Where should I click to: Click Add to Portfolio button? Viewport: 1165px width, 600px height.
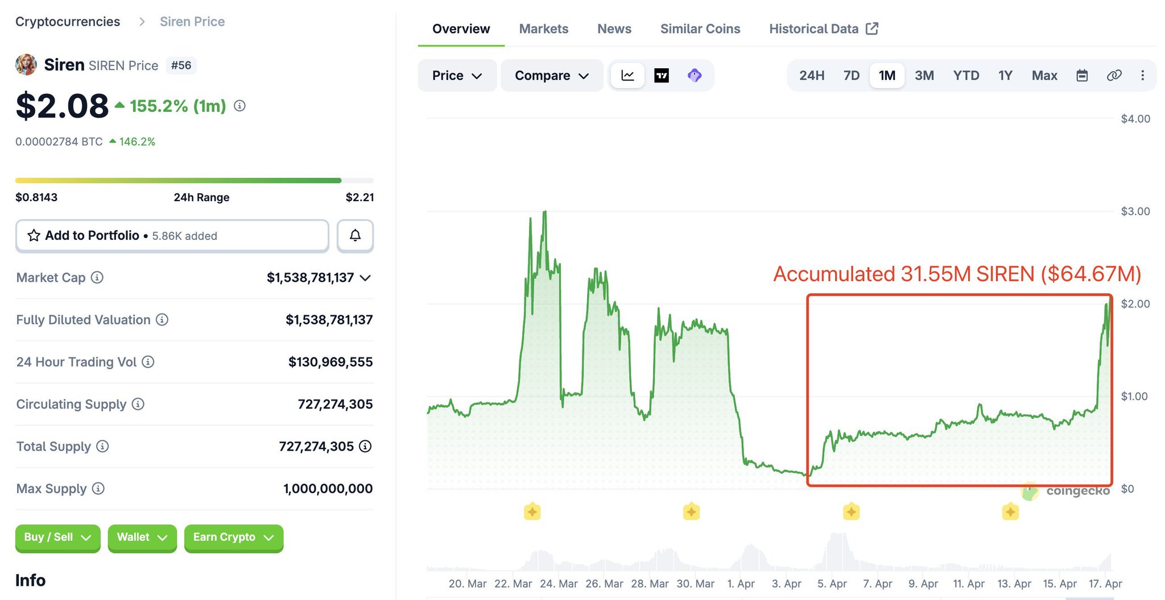pos(172,235)
